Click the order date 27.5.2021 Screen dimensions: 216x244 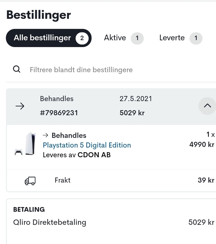click(x=136, y=99)
